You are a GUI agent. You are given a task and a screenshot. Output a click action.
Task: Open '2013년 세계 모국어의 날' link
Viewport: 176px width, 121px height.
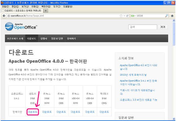pos(133,75)
